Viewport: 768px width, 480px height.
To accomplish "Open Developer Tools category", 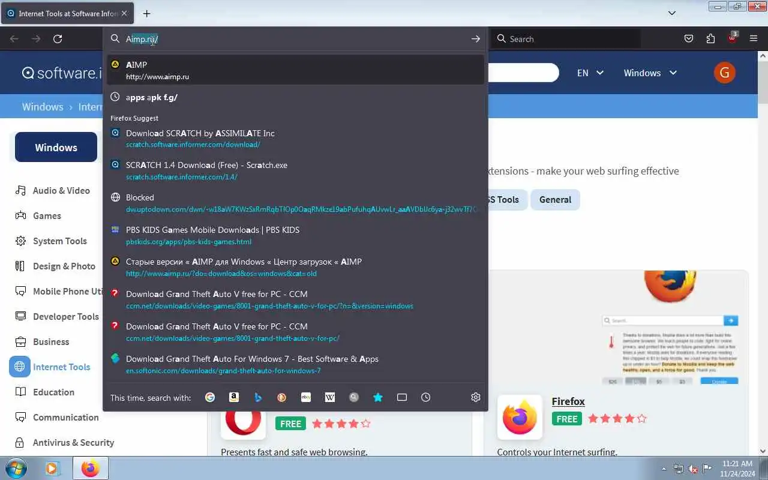I will [66, 316].
